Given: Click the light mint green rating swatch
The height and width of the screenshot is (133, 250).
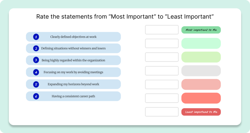Looking at the screenshot, I should 201,43.
